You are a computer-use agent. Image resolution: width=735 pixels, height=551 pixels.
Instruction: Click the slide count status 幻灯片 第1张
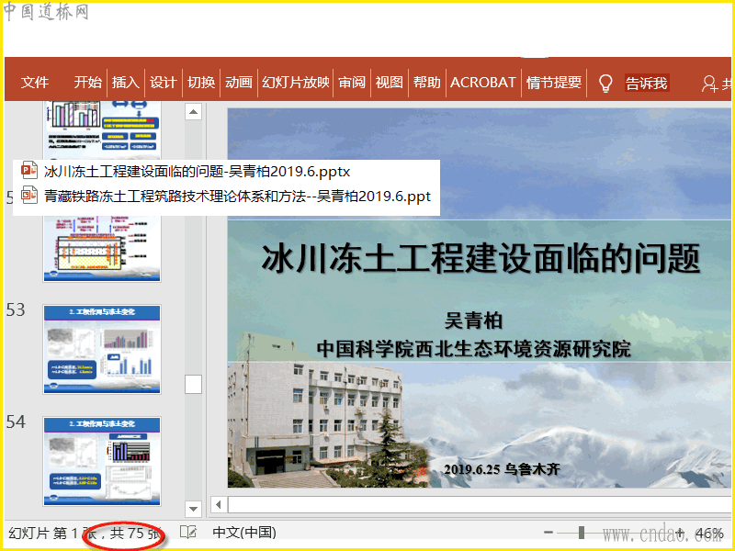click(85, 534)
